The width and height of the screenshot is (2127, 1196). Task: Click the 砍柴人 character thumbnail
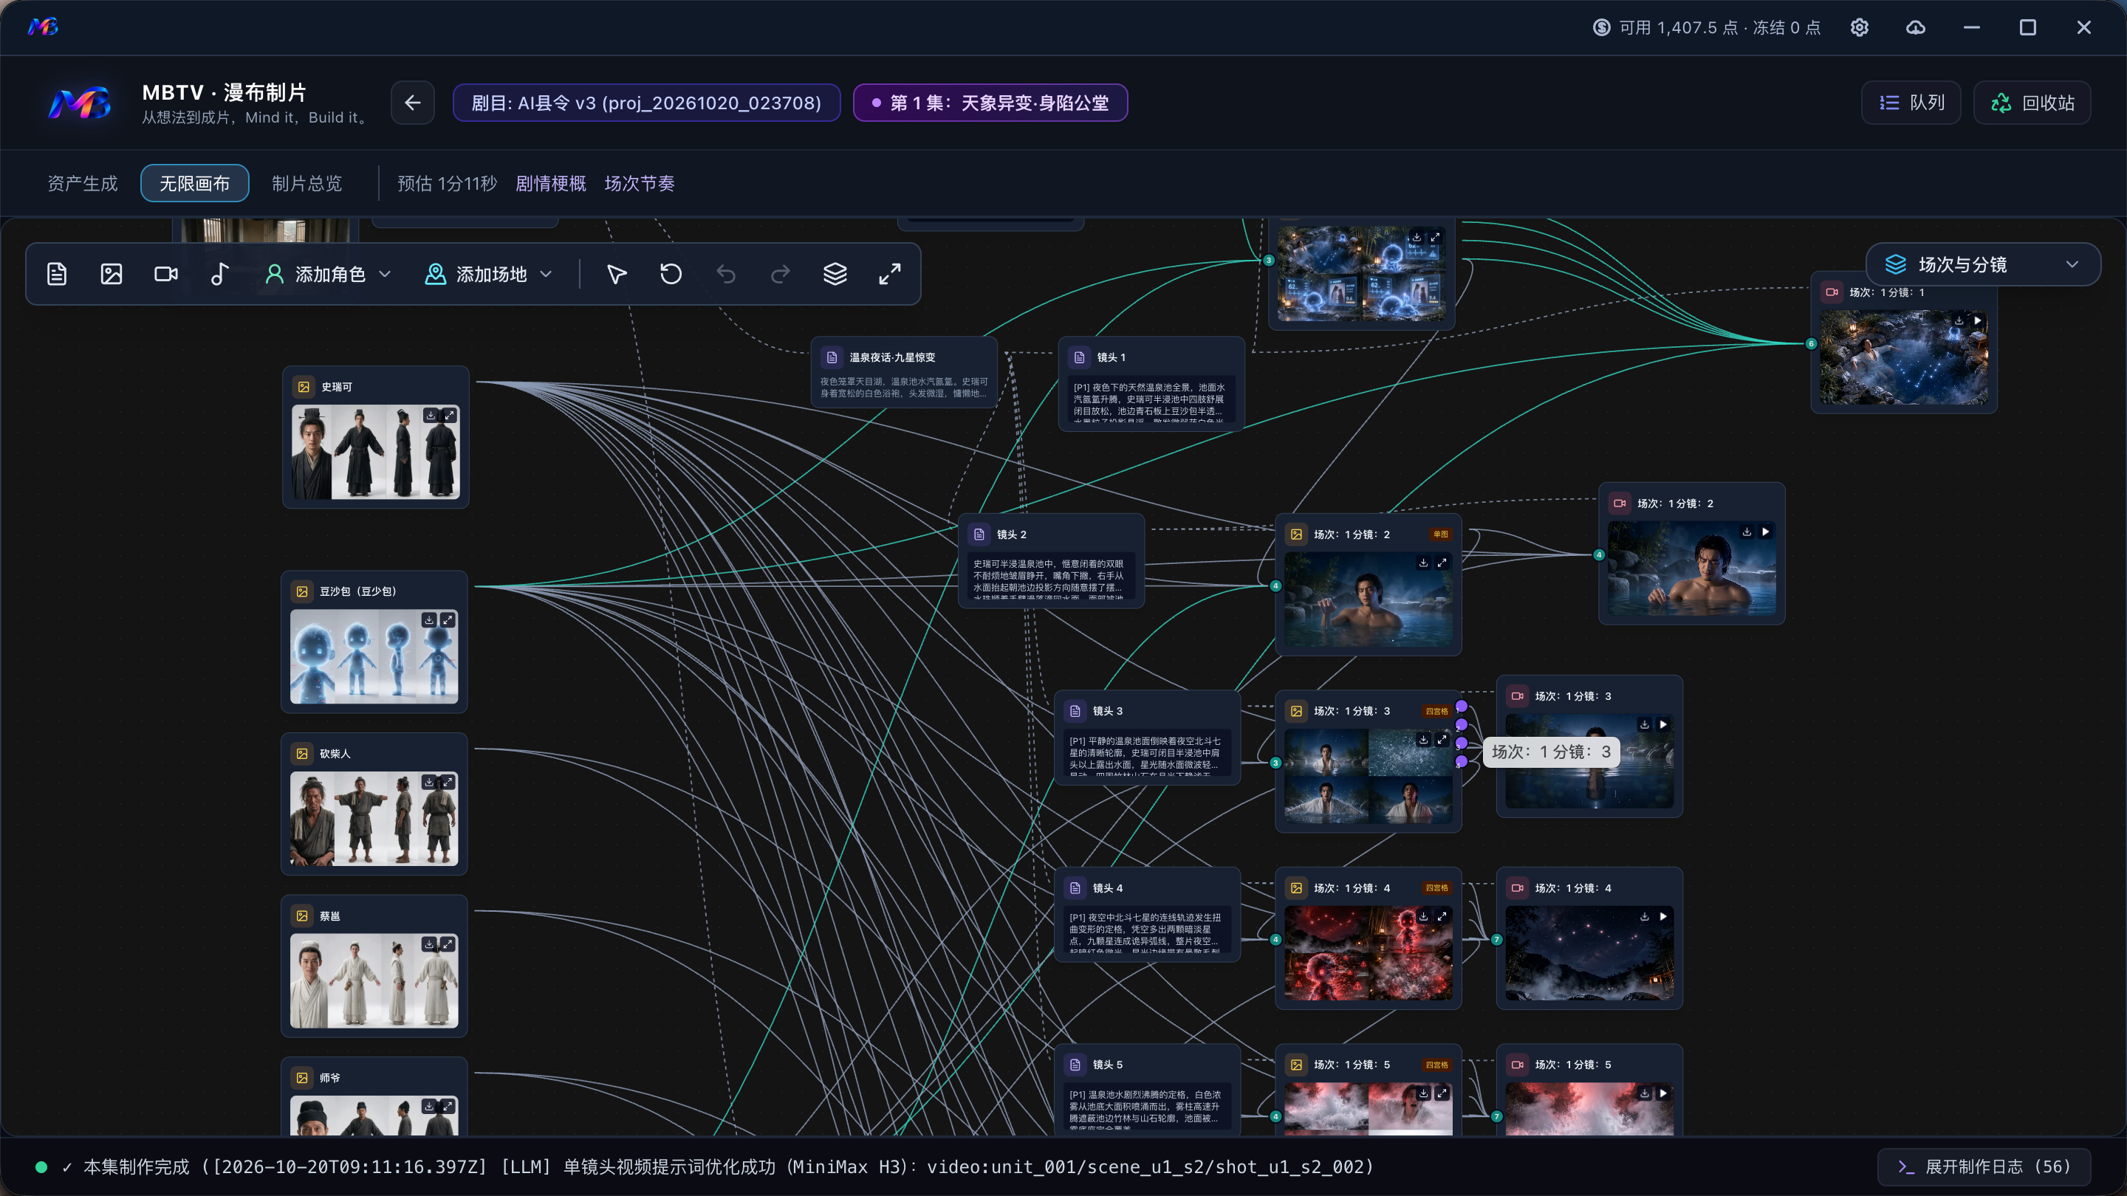pyautogui.click(x=374, y=819)
